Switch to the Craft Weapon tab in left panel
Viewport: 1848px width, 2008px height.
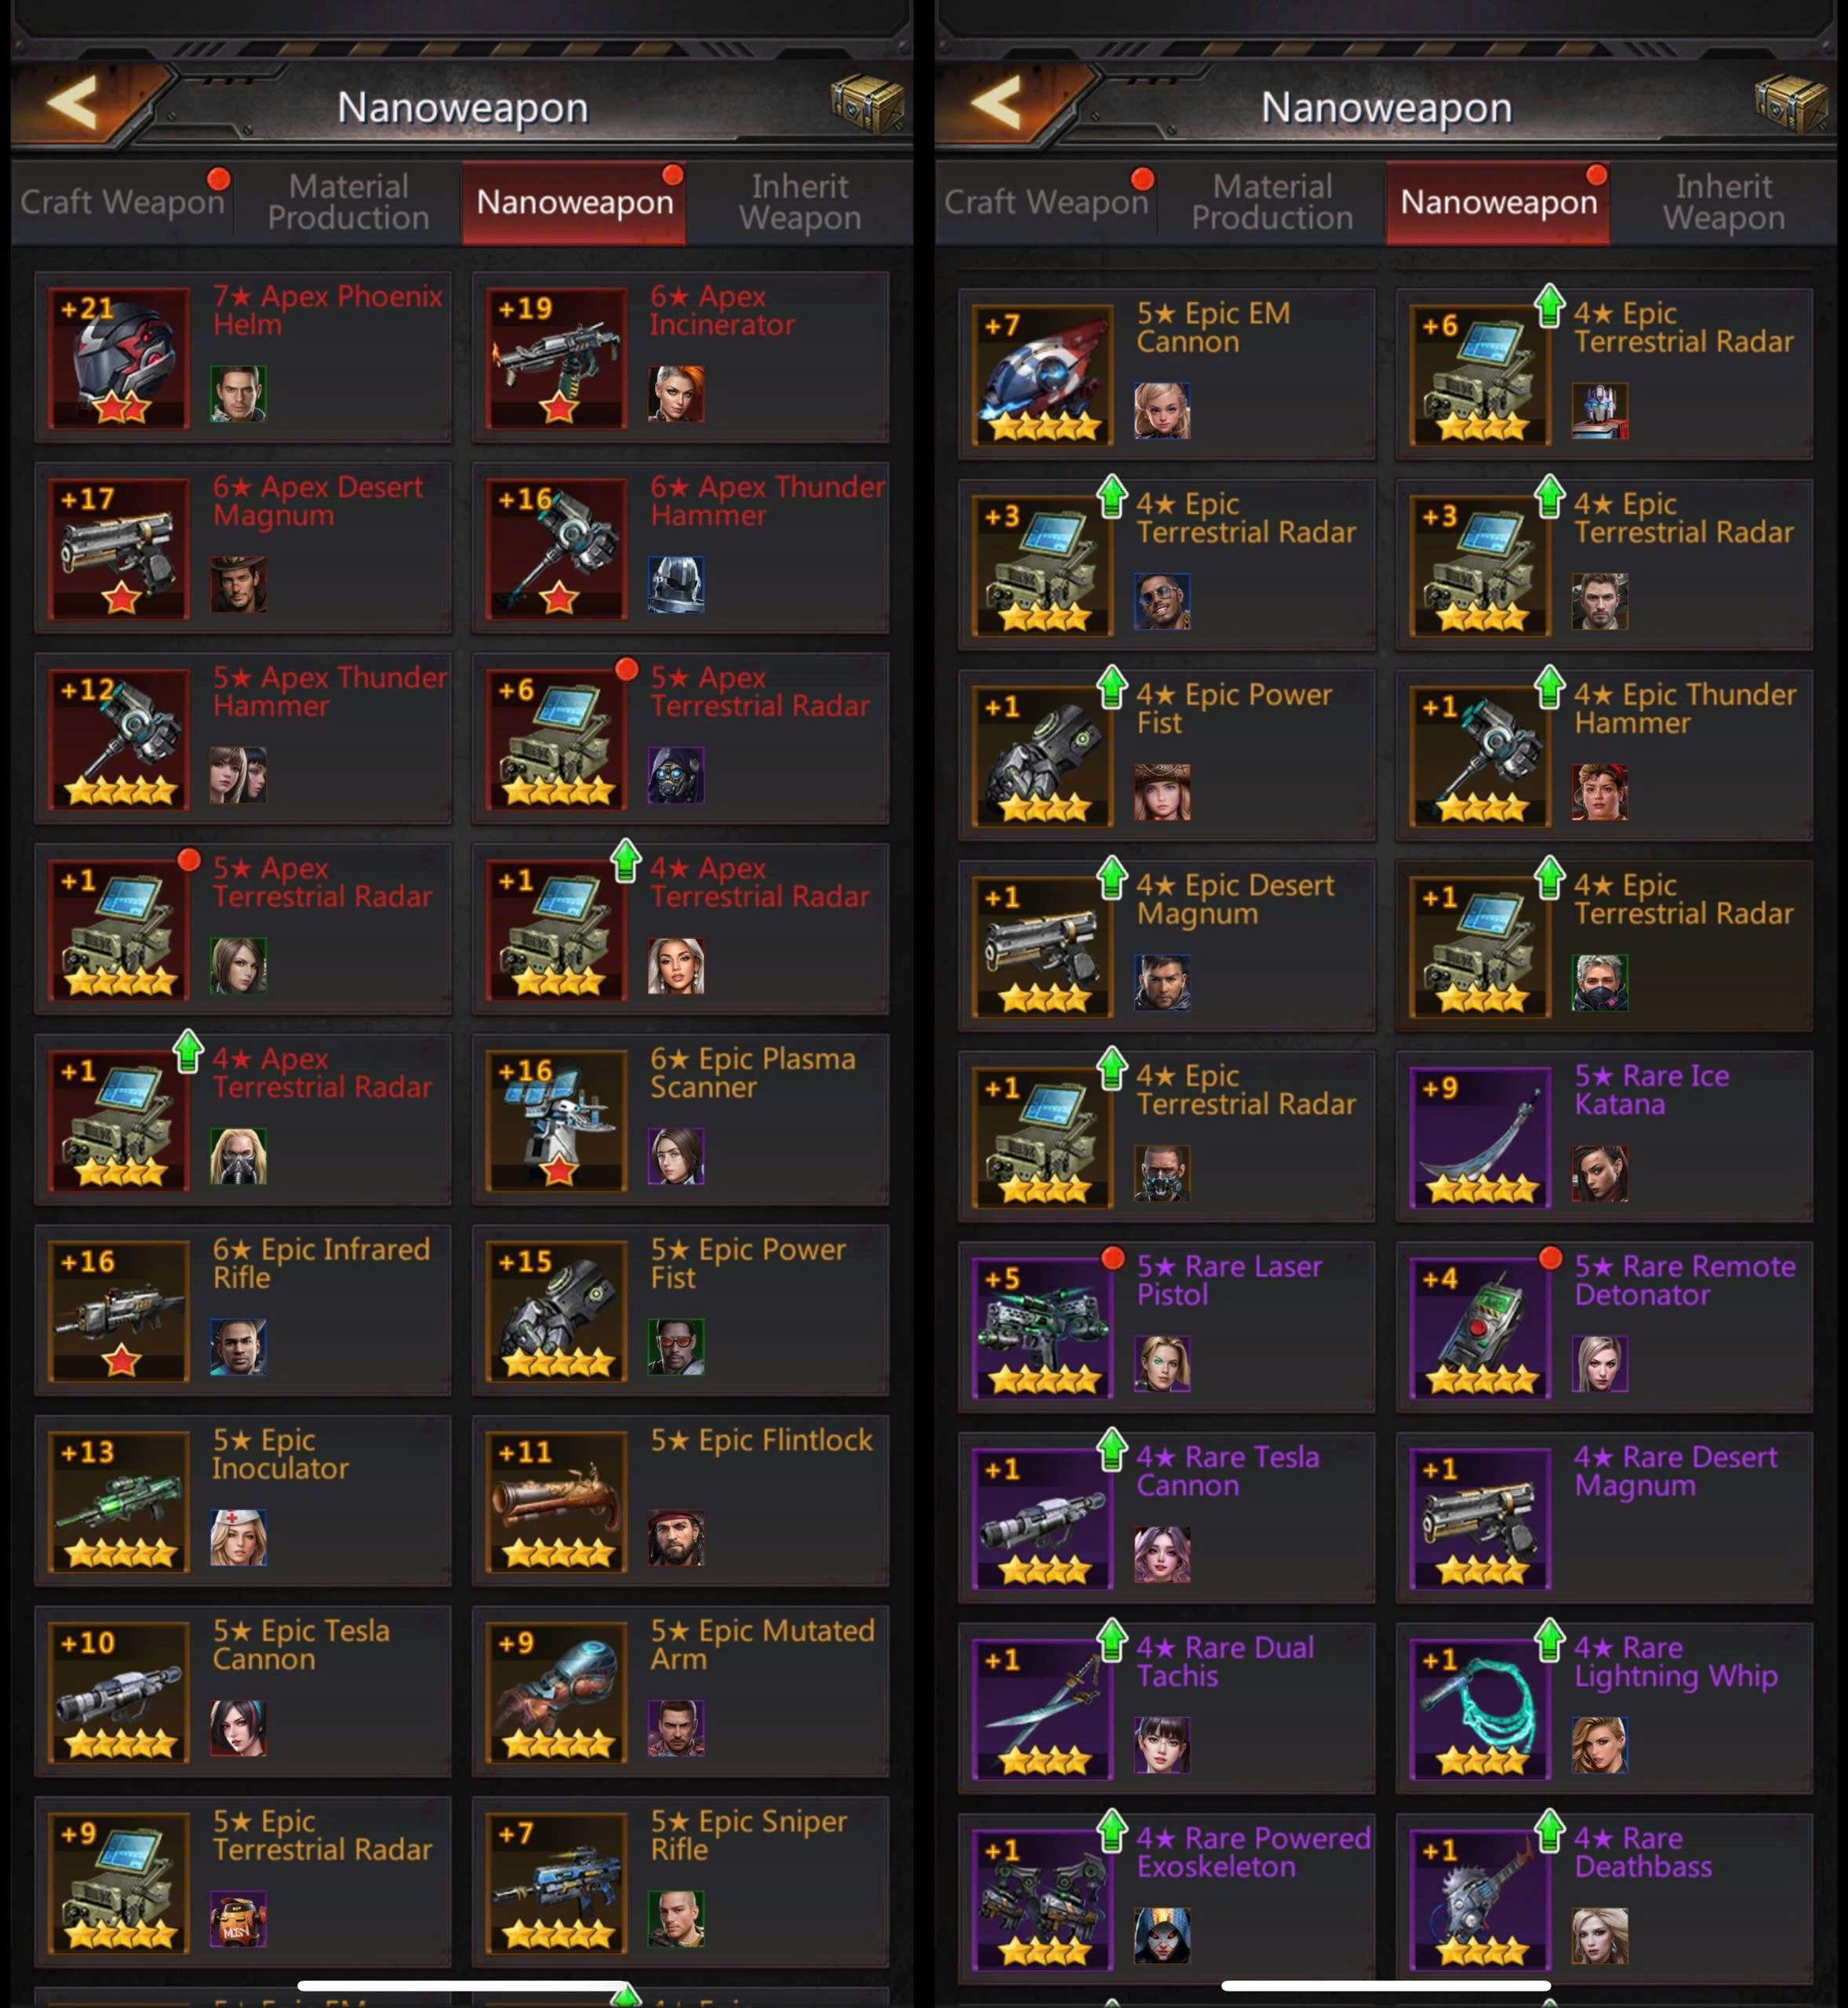(122, 202)
